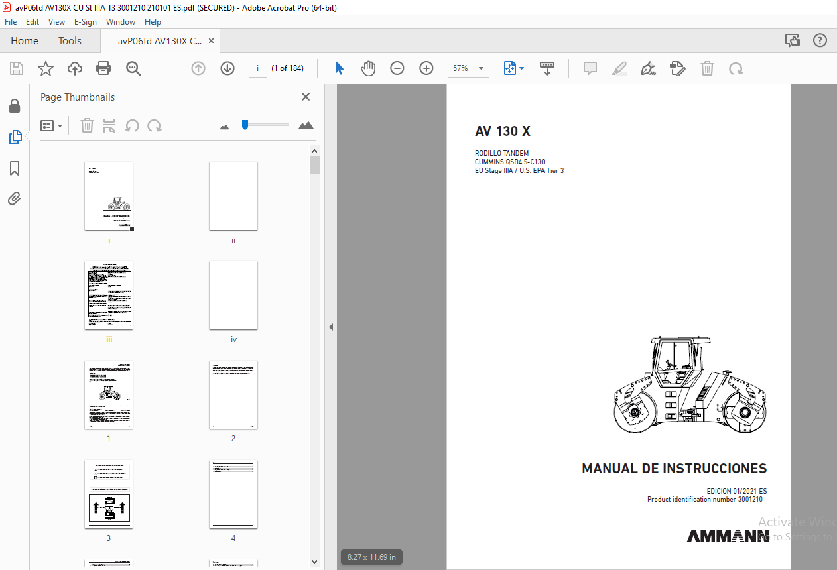Screen dimensions: 837x570
Task: Enlarge thumbnail size large mountain icon
Action: [x=306, y=125]
